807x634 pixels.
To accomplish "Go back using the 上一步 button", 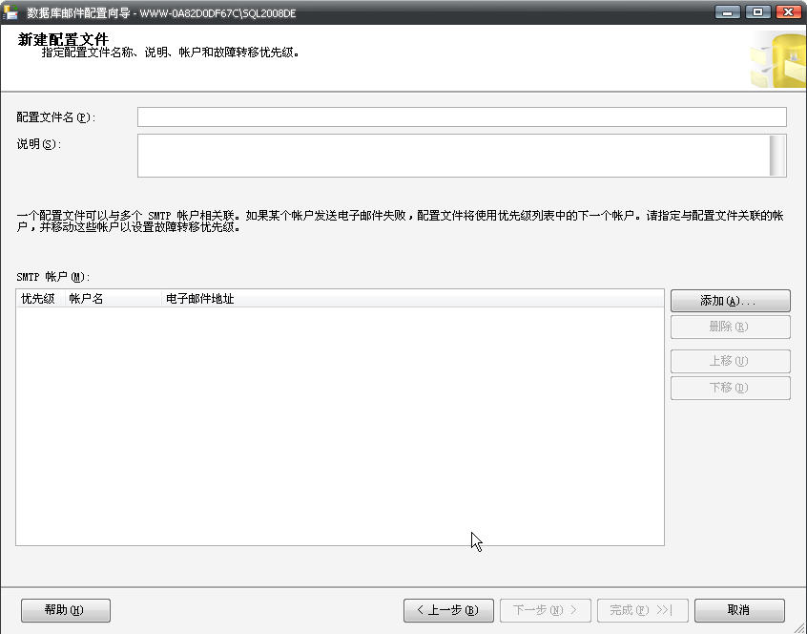I will click(447, 610).
